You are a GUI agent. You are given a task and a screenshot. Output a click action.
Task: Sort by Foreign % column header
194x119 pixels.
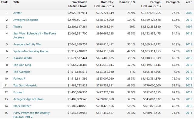[x=173, y=2]
